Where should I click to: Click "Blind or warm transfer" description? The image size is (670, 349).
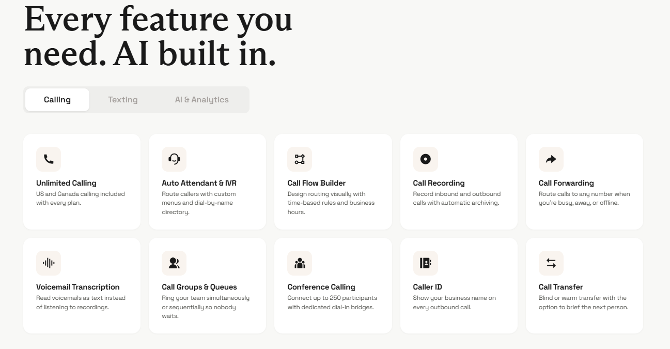(x=584, y=302)
